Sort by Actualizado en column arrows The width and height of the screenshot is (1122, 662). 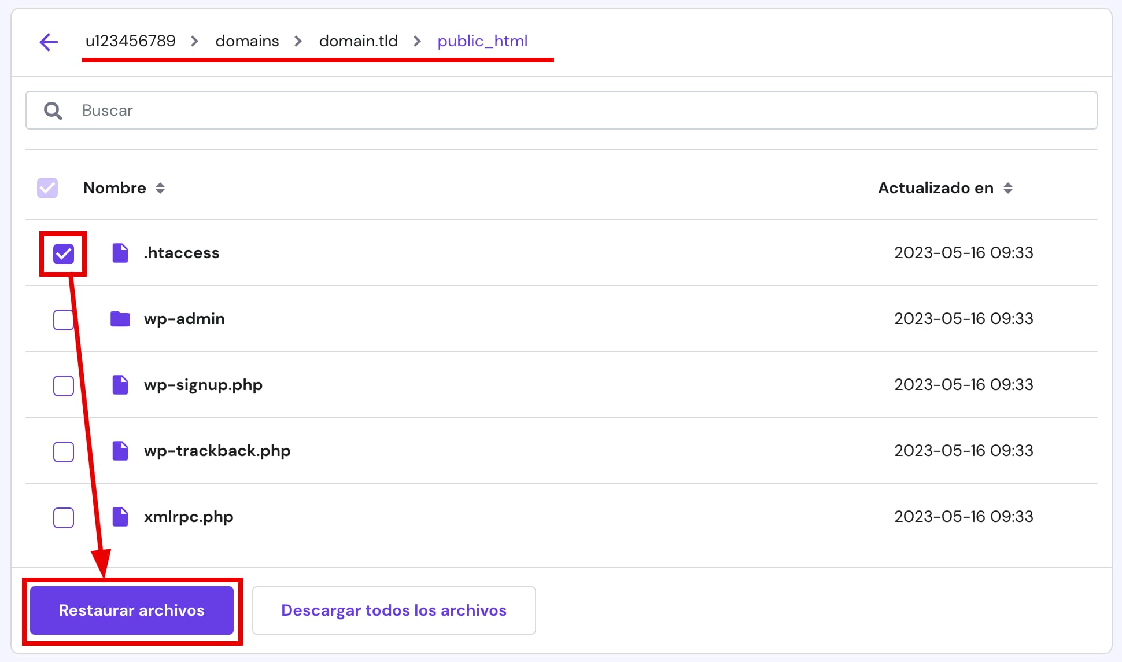coord(1008,188)
